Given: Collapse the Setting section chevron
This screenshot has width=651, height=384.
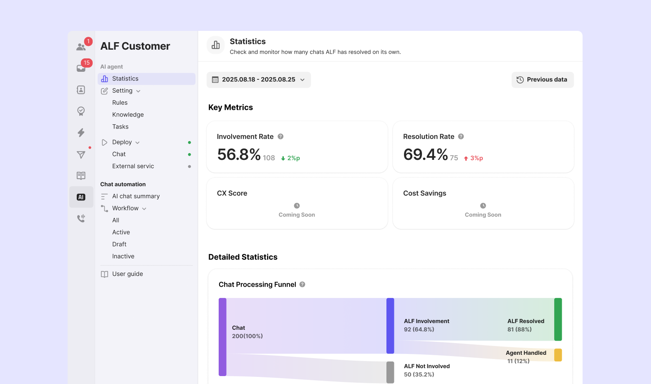Looking at the screenshot, I should [x=138, y=91].
